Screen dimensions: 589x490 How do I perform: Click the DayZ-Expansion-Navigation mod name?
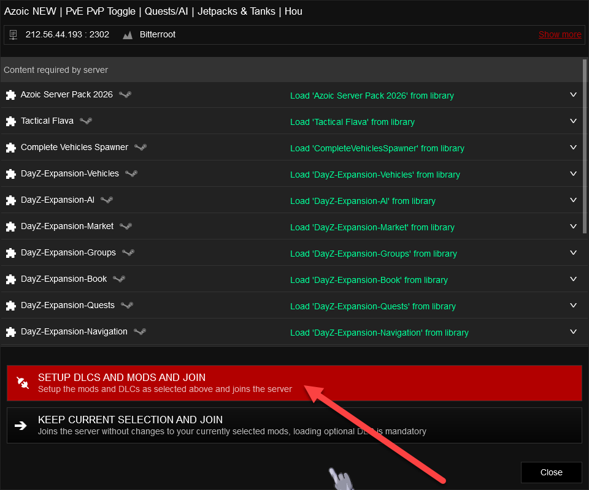tap(74, 332)
